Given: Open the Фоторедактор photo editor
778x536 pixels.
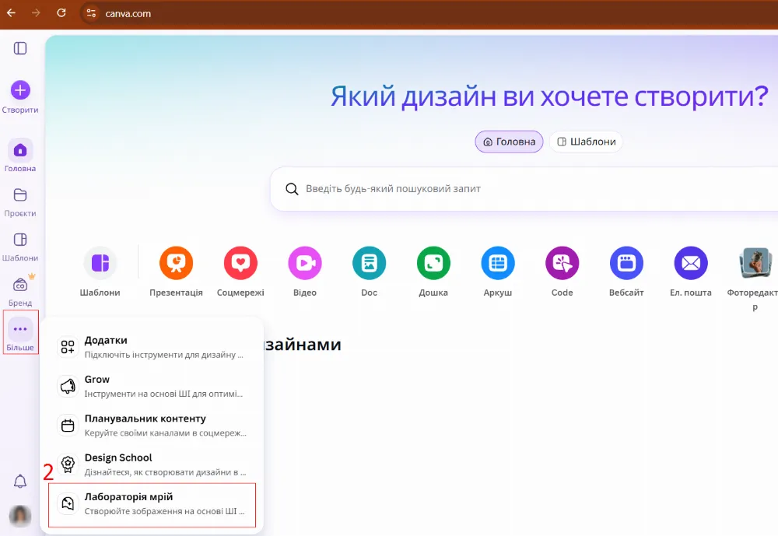Looking at the screenshot, I should click(x=755, y=263).
